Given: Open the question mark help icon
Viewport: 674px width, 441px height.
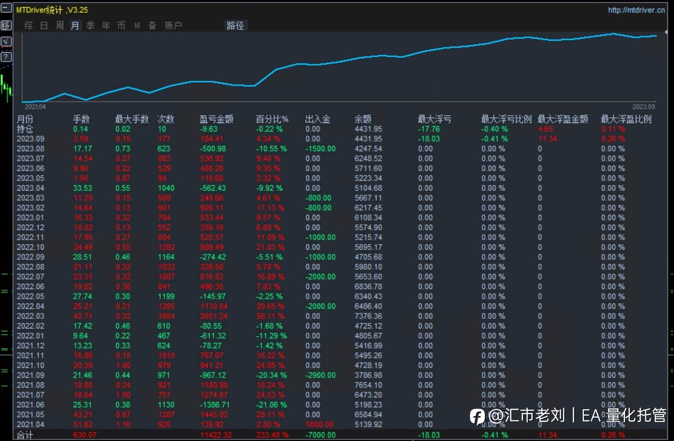Looking at the screenshot, I should 6,57.
